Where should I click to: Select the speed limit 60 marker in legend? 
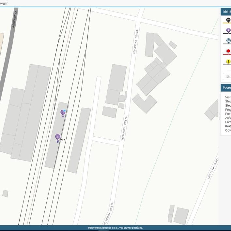pos(228,20)
